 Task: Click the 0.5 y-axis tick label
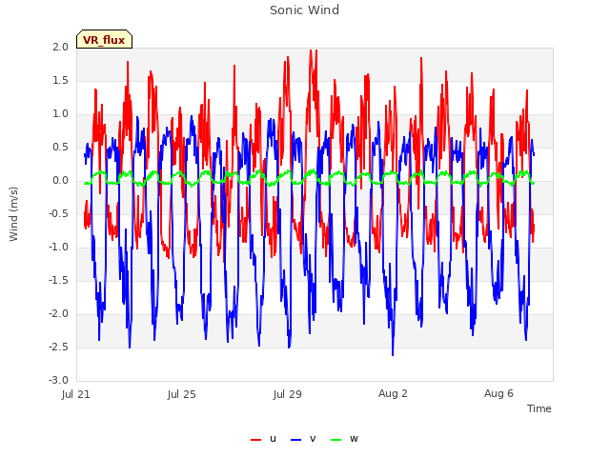coord(60,147)
